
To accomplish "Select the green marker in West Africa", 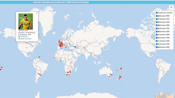I will (x=60, y=60).
